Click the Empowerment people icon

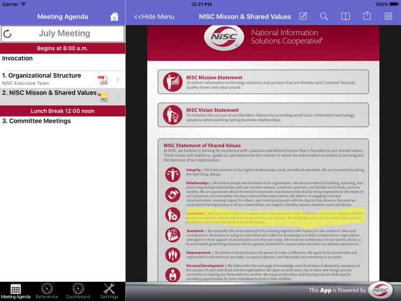(x=173, y=254)
